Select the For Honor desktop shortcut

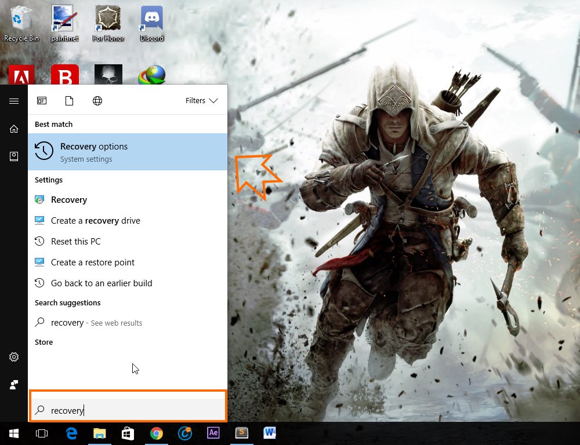pos(108,23)
